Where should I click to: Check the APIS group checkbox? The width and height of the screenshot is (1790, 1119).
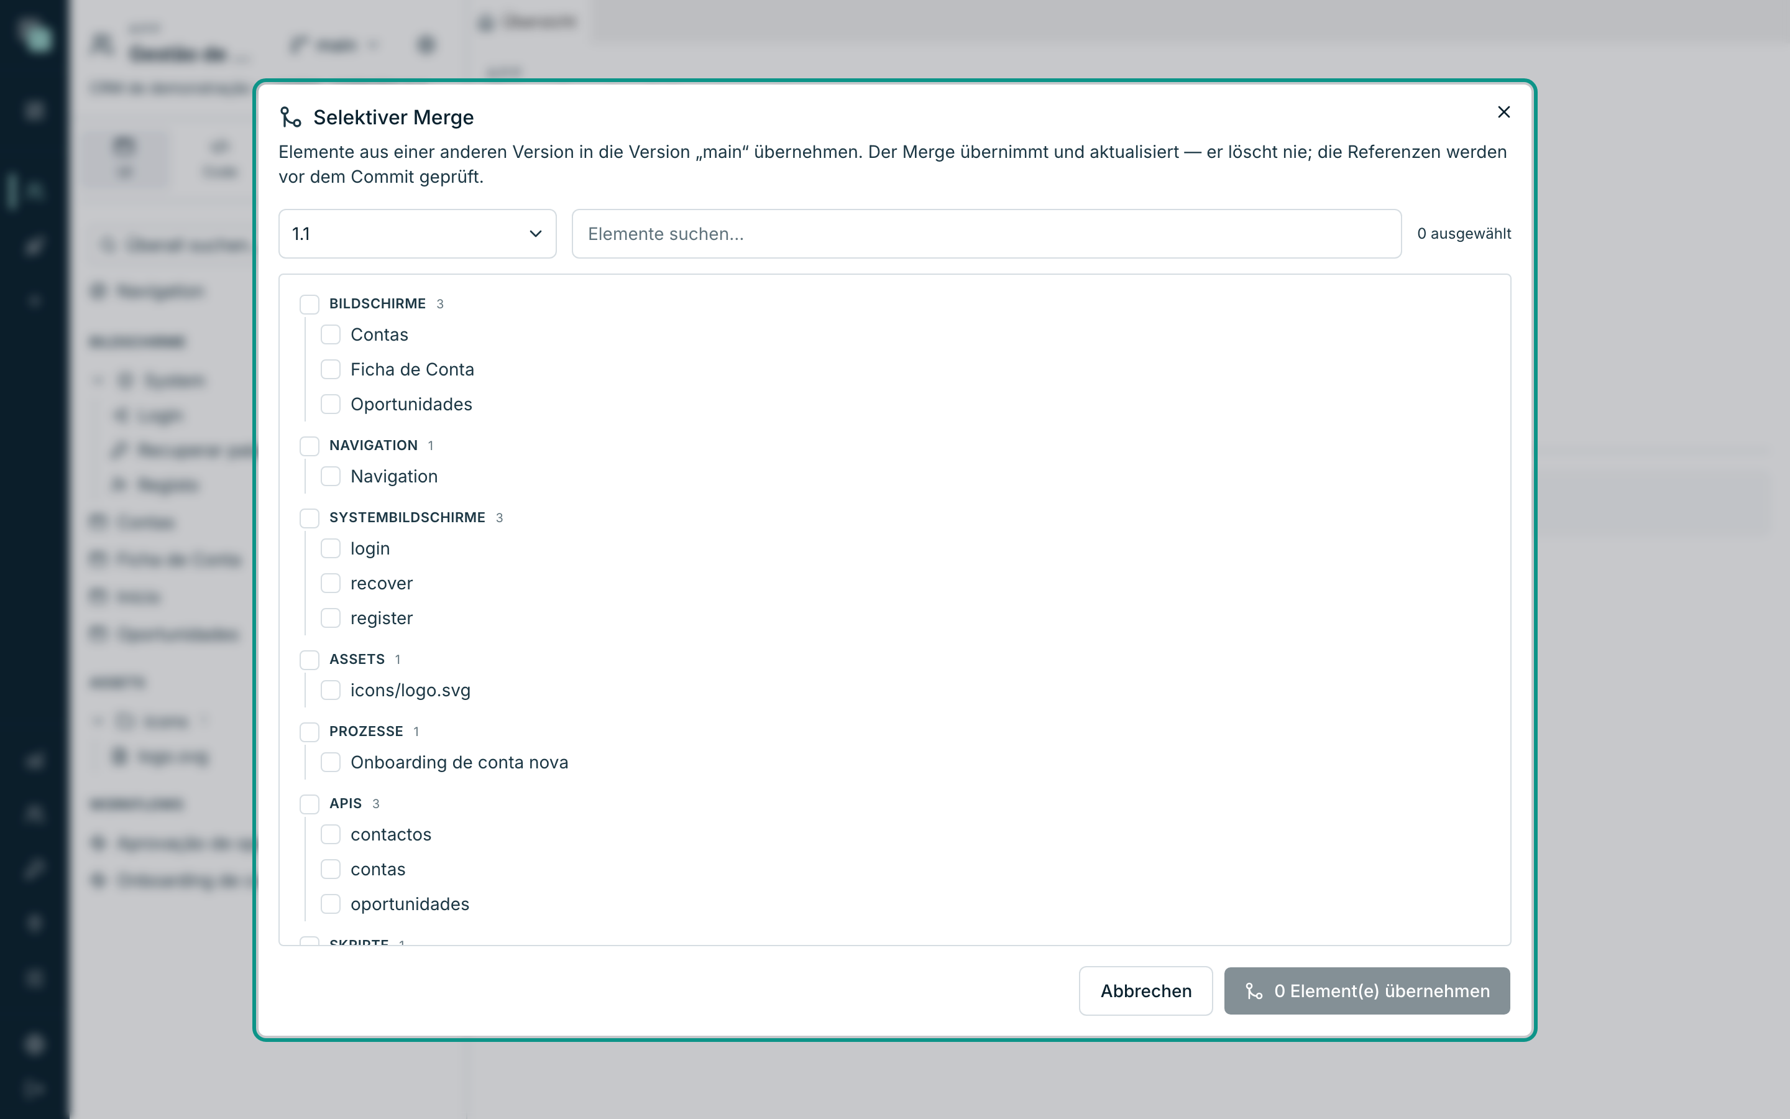[x=309, y=804]
